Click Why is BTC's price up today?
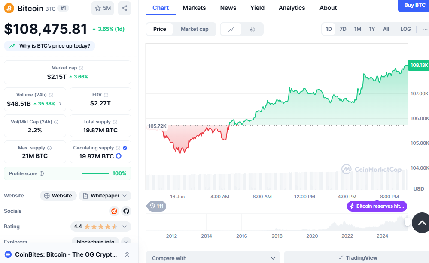 click(x=49, y=46)
